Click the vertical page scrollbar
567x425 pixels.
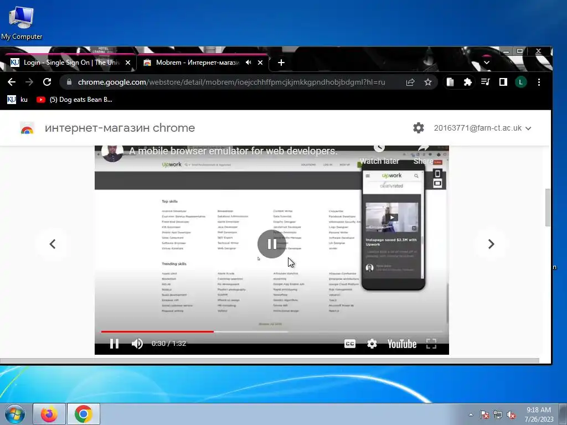coord(548,208)
